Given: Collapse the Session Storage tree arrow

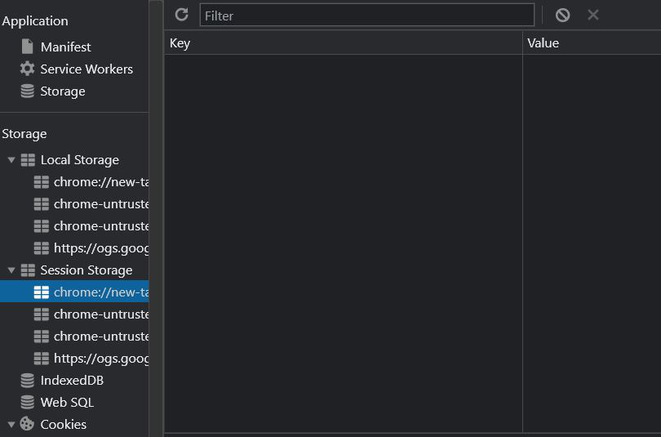Looking at the screenshot, I should pos(11,270).
